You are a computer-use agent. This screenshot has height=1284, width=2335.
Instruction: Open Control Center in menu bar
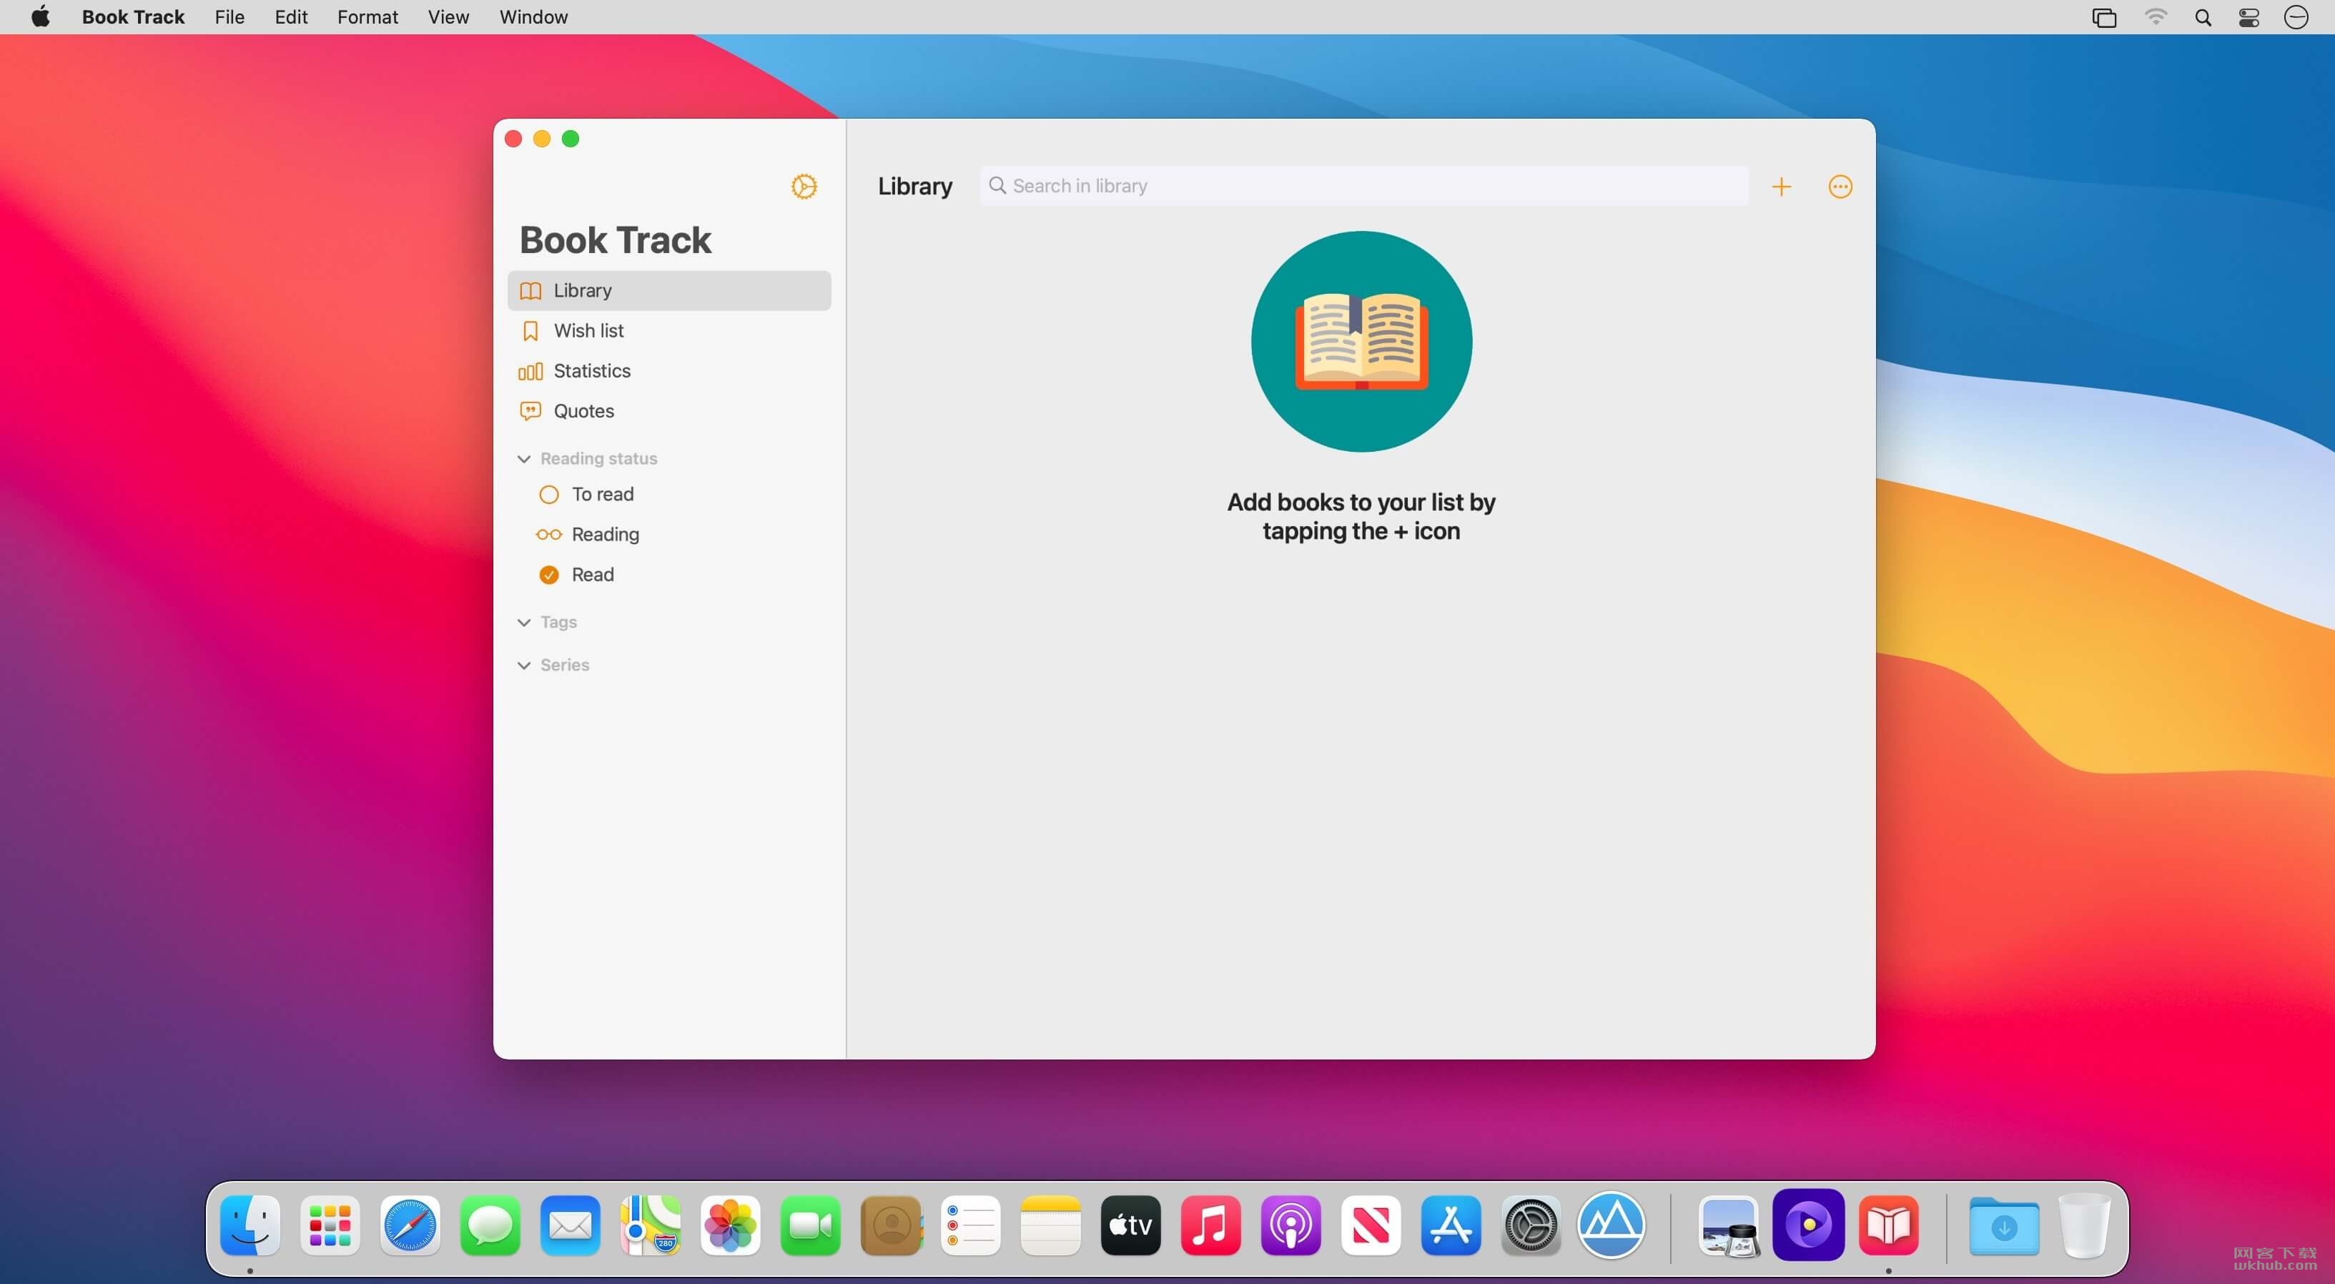click(2249, 17)
